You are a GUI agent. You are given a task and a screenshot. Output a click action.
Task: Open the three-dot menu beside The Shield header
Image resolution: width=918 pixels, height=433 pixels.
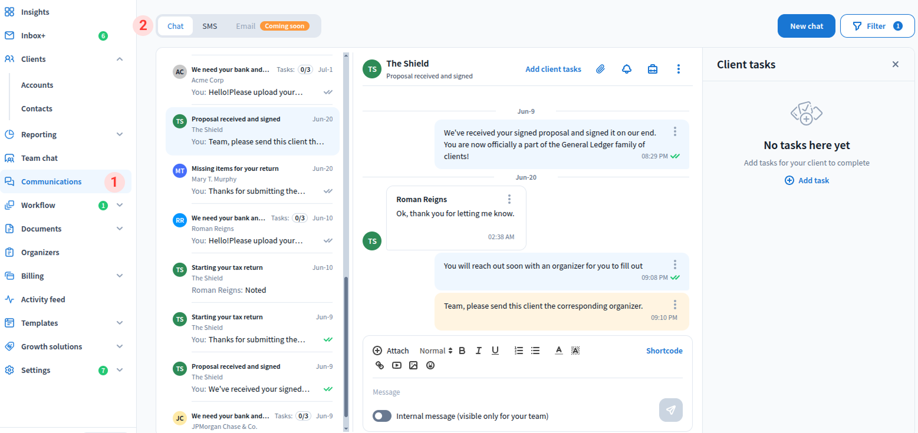point(679,69)
